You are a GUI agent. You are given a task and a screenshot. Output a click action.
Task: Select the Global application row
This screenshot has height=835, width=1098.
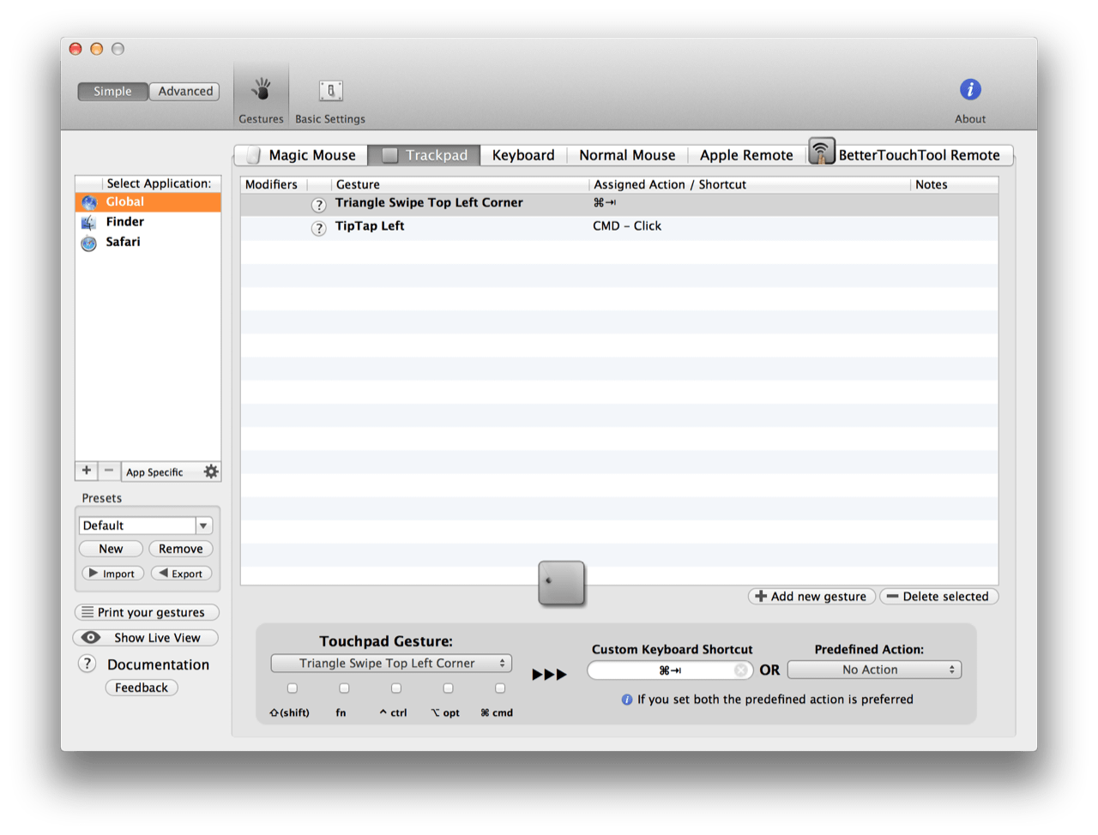coord(148,202)
